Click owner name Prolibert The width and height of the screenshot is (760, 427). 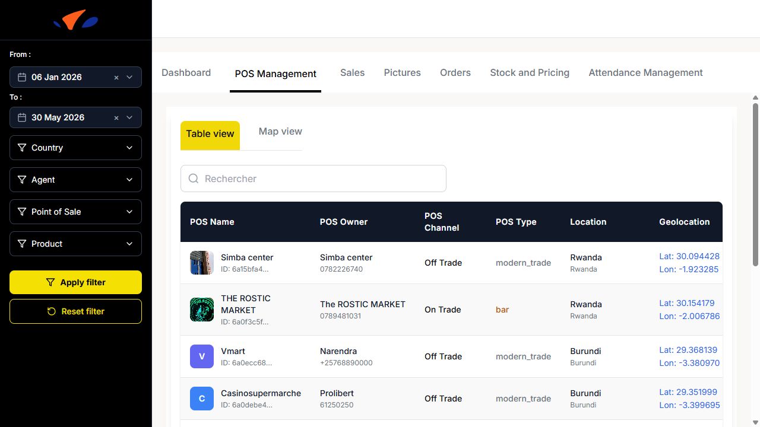(x=337, y=393)
